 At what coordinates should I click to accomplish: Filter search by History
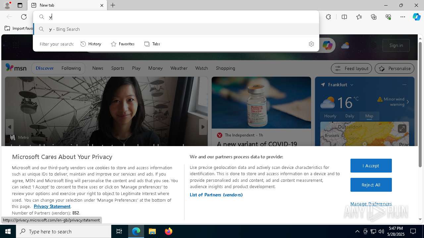click(x=91, y=44)
